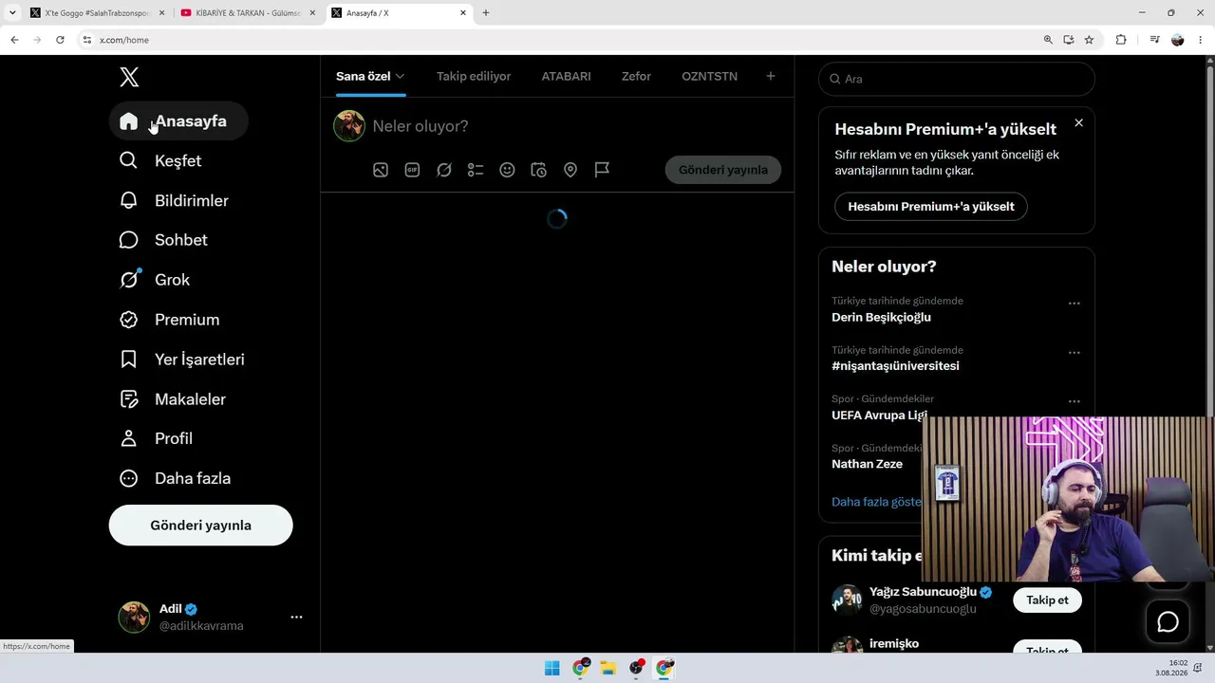Go to Anasayfa in the sidebar
1215x683 pixels.
click(x=178, y=121)
